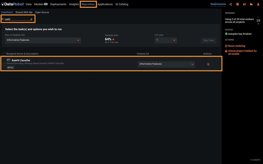
Task: Click the Blueprint Name & Description header
Action: pyautogui.click(x=22, y=54)
